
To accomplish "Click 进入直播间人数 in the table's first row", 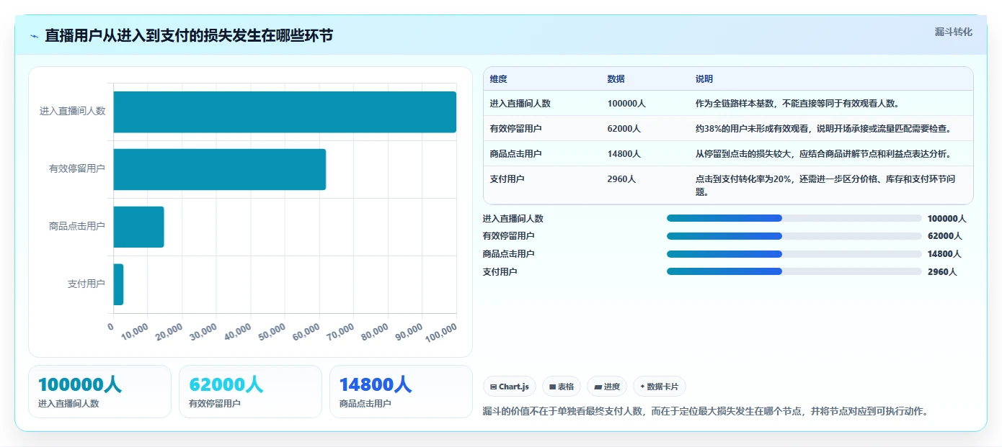I will [520, 104].
